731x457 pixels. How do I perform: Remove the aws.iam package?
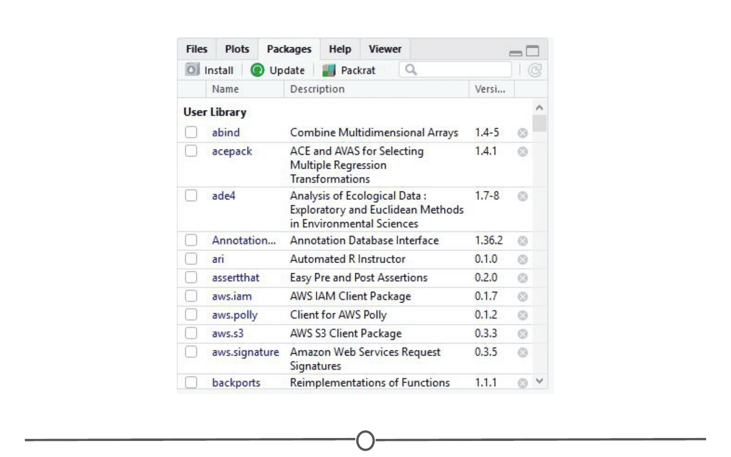coord(522,297)
